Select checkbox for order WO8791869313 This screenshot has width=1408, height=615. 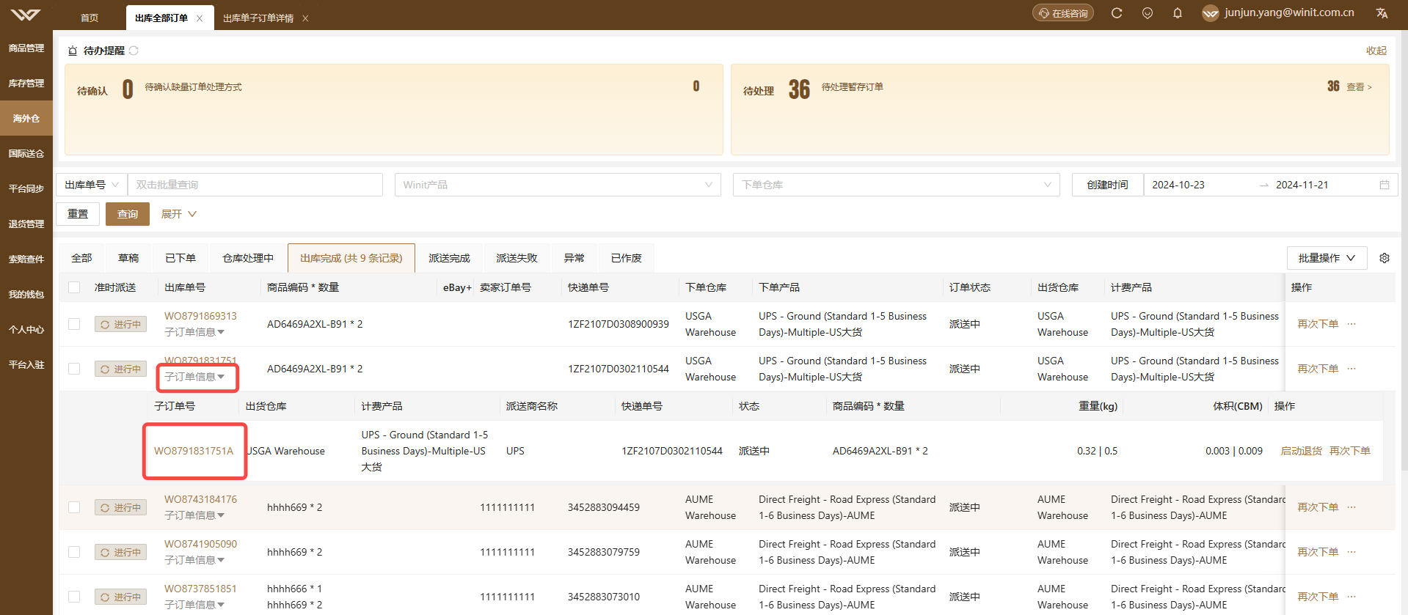74,324
